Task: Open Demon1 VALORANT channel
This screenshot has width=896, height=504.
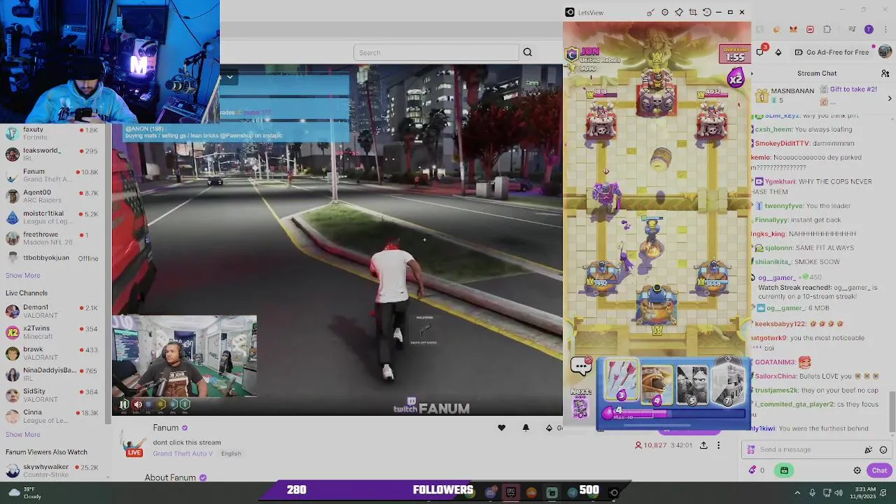Action: click(53, 311)
